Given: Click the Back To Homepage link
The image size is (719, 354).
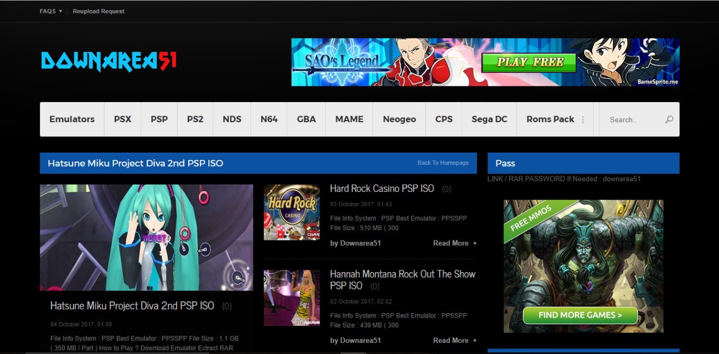Looking at the screenshot, I should point(443,163).
